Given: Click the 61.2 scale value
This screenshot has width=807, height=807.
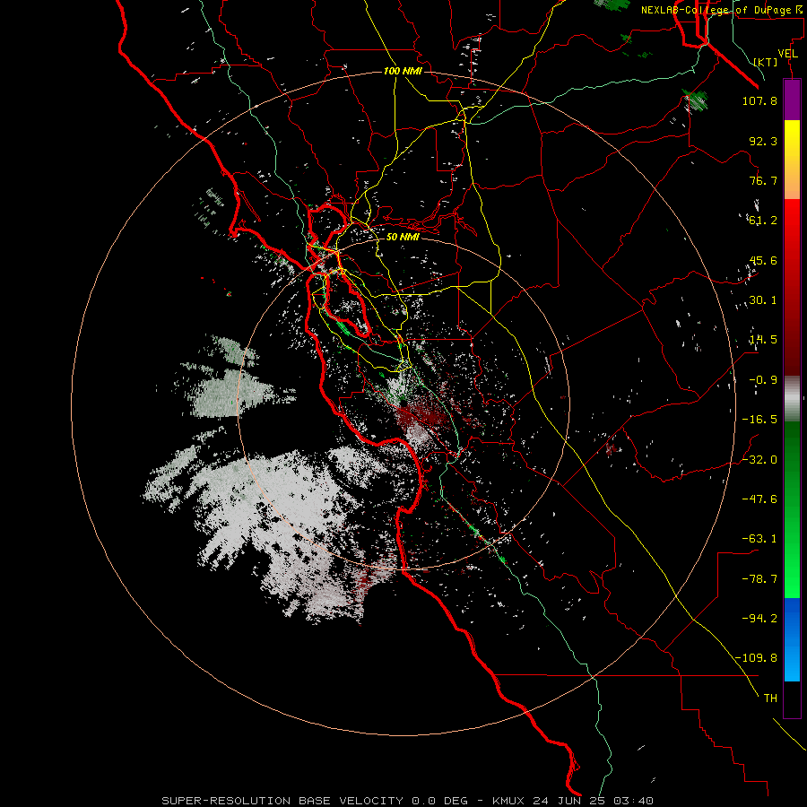Looking at the screenshot, I should (763, 221).
